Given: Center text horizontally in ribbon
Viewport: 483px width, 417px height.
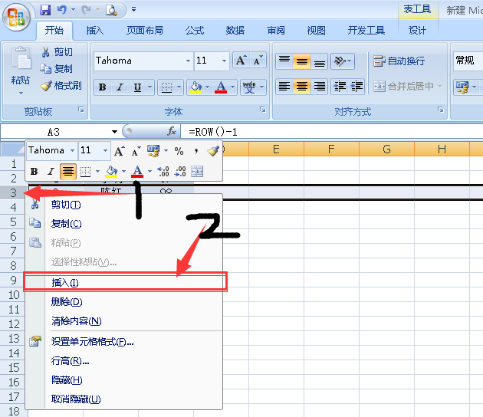Looking at the screenshot, I should point(301,87).
